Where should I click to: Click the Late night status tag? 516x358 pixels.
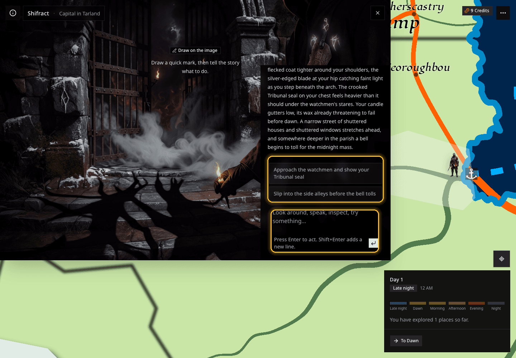[x=403, y=288]
